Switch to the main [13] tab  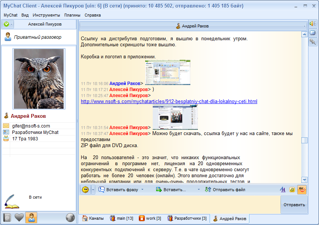click(122, 218)
